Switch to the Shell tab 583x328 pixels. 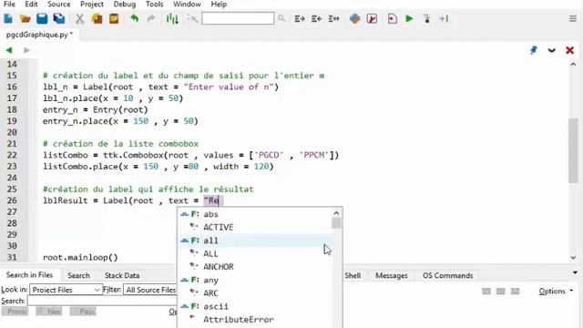[x=353, y=275]
